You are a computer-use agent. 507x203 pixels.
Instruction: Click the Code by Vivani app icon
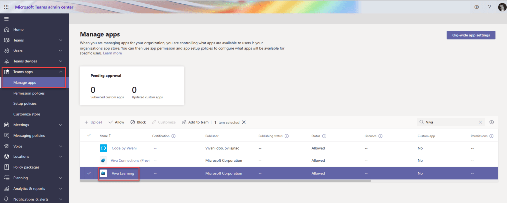(103, 148)
